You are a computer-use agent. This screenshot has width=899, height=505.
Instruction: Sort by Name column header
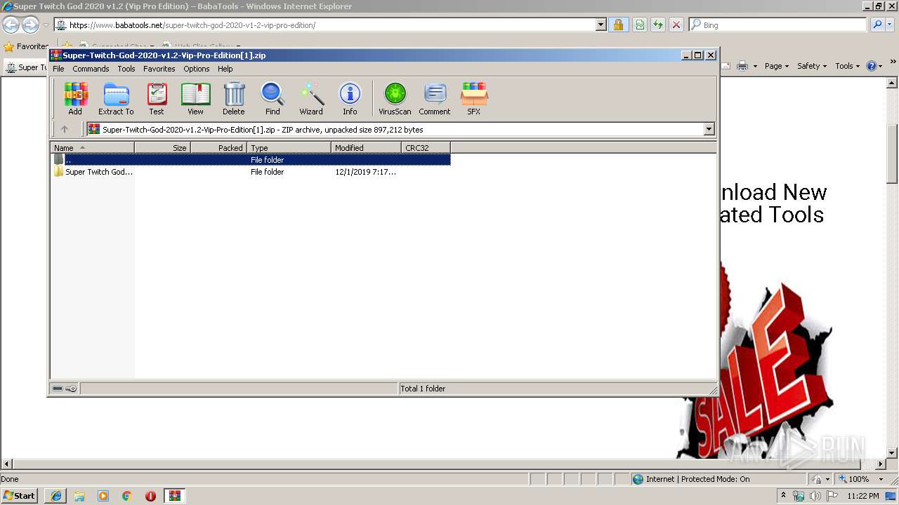click(92, 148)
